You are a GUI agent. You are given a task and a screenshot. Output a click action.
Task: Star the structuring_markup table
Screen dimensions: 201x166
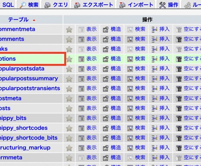pos(69,148)
